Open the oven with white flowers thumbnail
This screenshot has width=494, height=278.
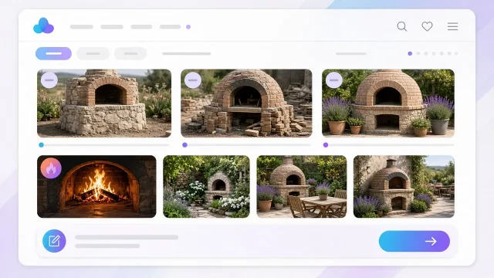(206, 187)
